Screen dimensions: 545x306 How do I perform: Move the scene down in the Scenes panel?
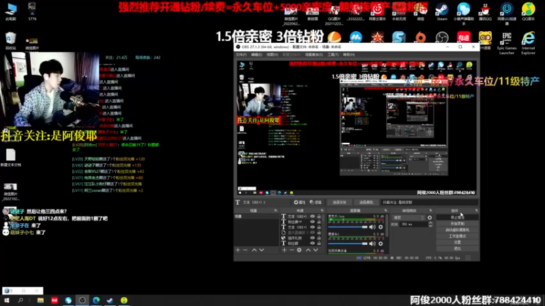[x=262, y=250]
